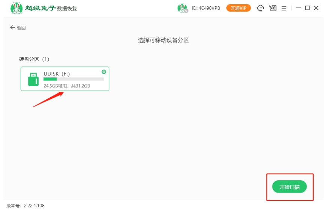This screenshot has width=326, height=212.
Task: Click the 选择可移动设备分区 page title
Action: pos(163,40)
